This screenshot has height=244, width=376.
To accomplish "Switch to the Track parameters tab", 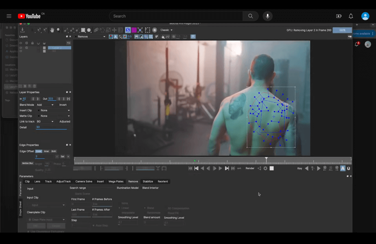I will click(x=48, y=181).
